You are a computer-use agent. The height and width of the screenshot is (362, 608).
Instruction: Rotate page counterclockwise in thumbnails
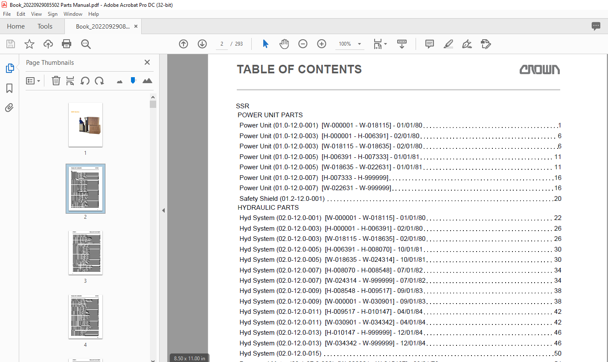[x=85, y=81]
